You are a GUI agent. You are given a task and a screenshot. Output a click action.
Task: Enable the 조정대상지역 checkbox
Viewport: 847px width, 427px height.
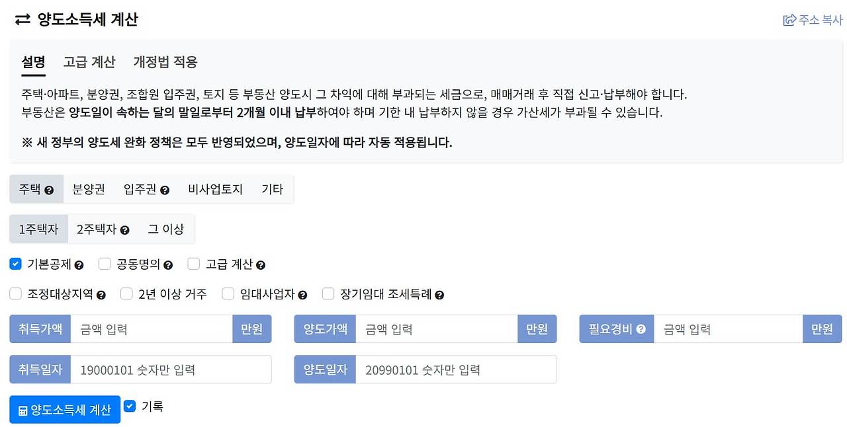16,293
